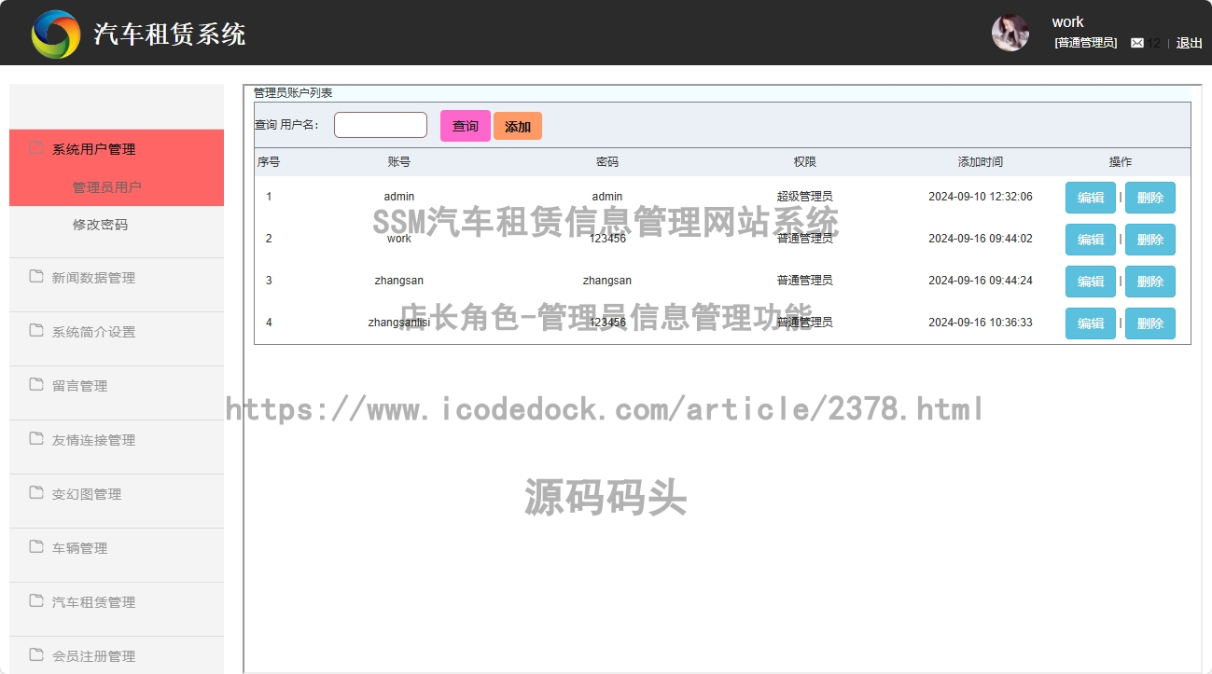This screenshot has width=1212, height=674.
Task: Open the 修改密码 submenu item
Action: tap(100, 225)
